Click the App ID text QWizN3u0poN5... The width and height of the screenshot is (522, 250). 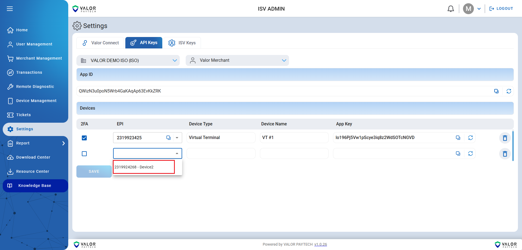(x=120, y=91)
